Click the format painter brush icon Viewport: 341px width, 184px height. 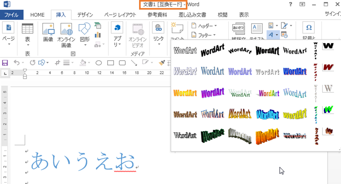(162, 63)
